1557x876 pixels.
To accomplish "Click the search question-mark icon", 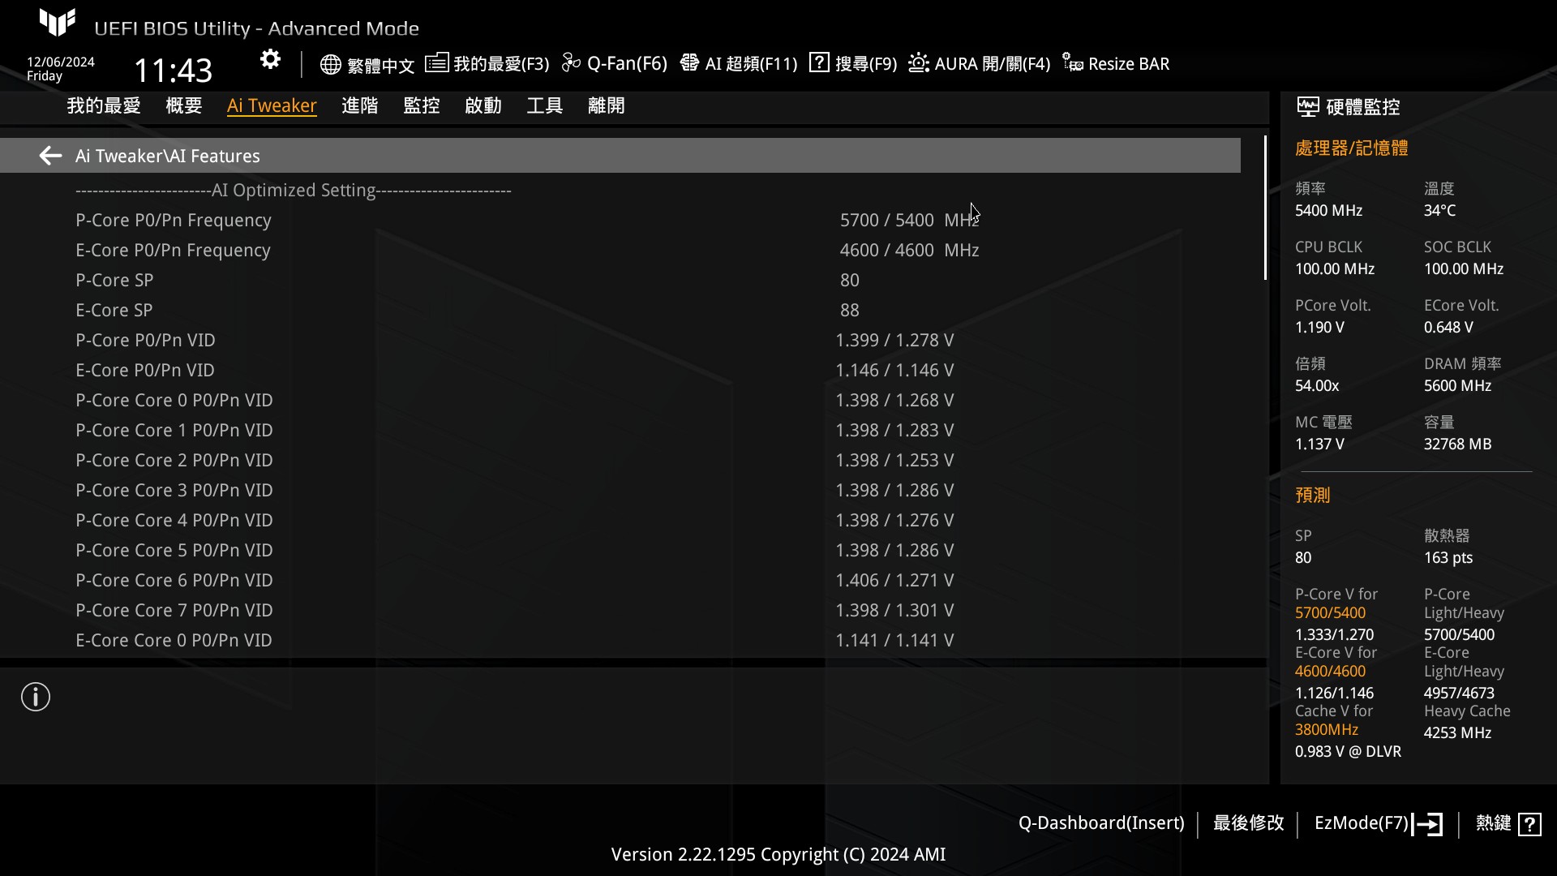I will (819, 62).
